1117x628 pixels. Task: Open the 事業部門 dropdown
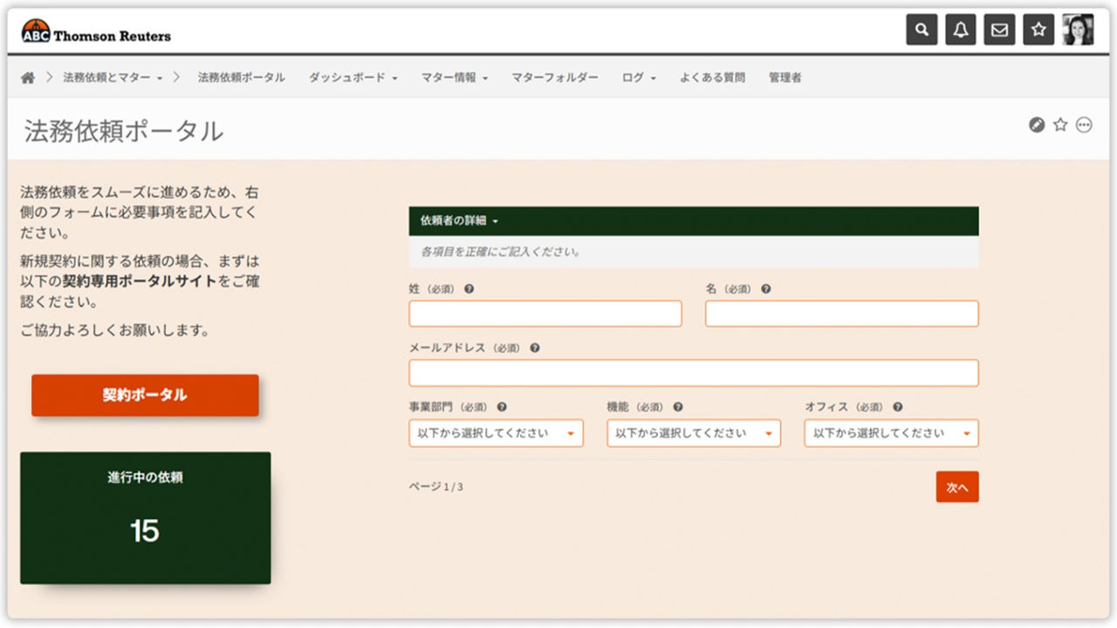(496, 433)
